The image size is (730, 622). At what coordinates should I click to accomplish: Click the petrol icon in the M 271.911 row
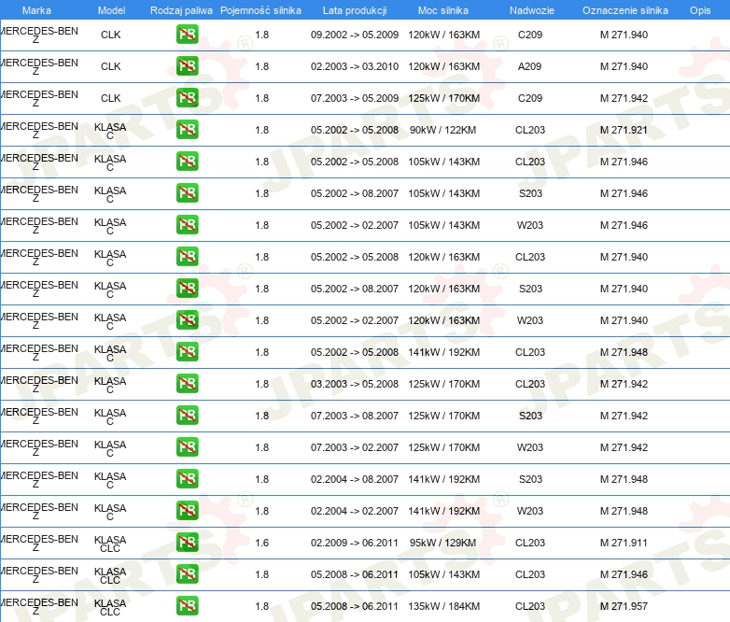(x=187, y=543)
